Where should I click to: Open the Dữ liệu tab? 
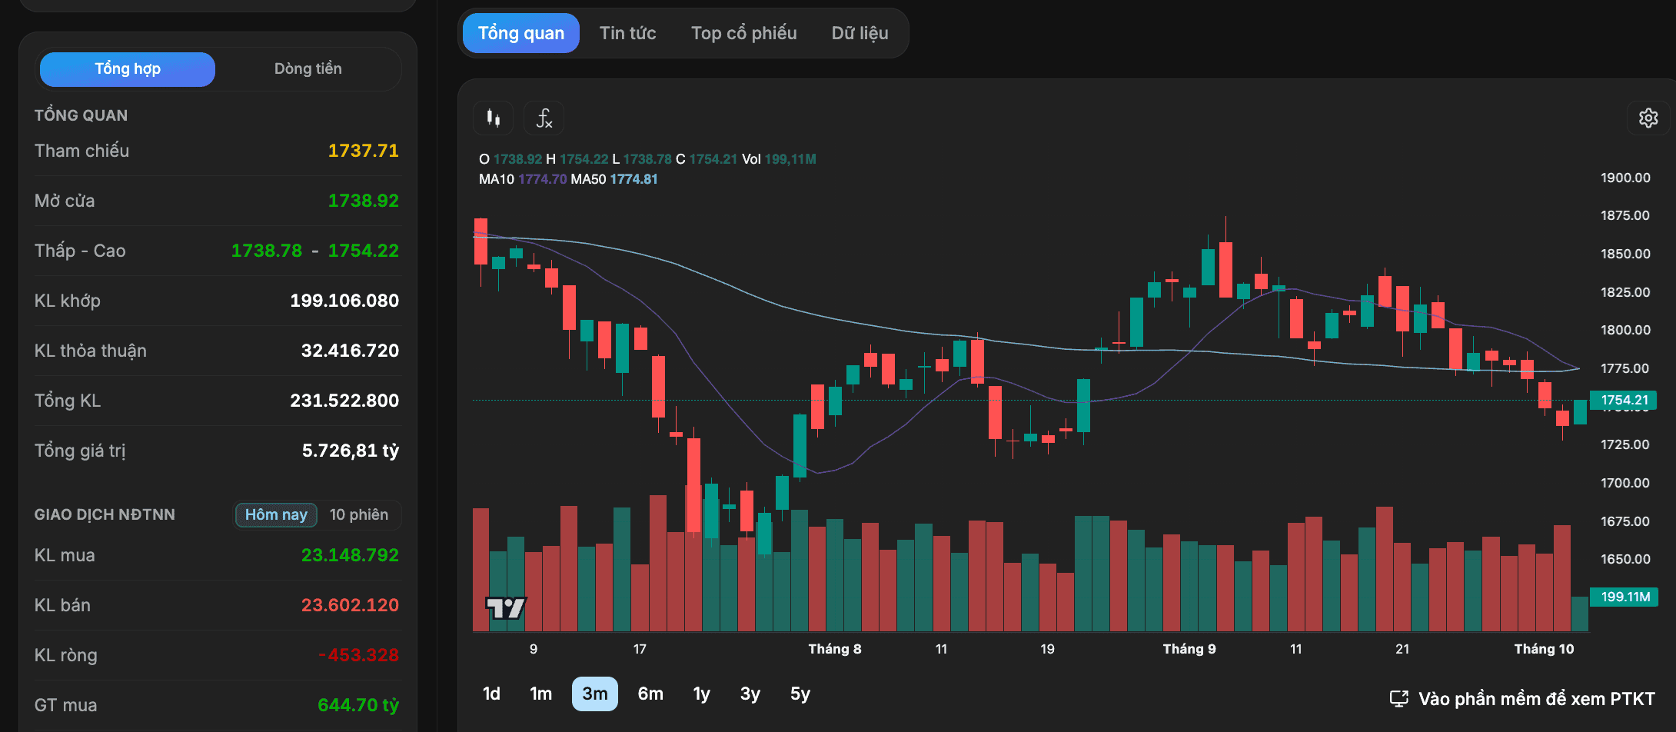click(860, 33)
